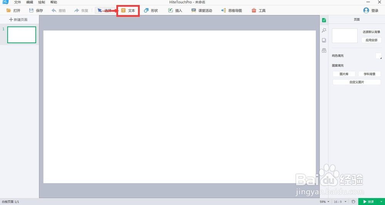Screen dimensions: 385x205
Task: Minimize the HiteTouchPro window
Action: [368, 2]
